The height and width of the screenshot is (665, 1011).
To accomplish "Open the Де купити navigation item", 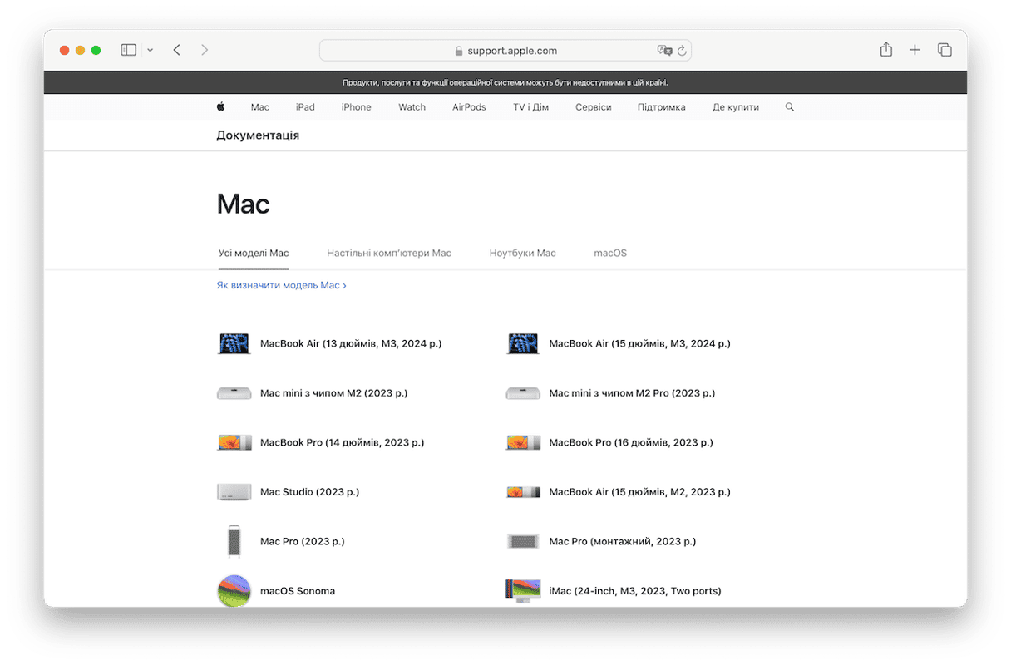I will [x=735, y=107].
